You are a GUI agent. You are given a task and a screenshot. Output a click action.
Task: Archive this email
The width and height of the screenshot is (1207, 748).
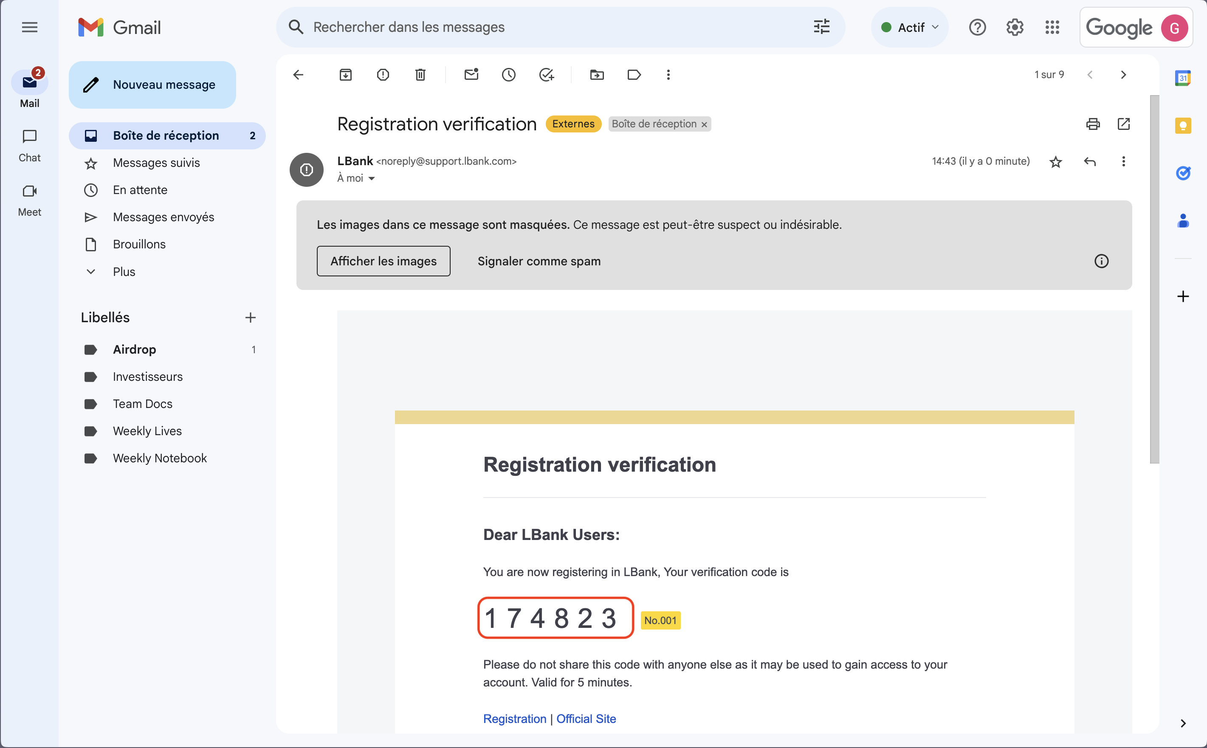[x=345, y=75]
